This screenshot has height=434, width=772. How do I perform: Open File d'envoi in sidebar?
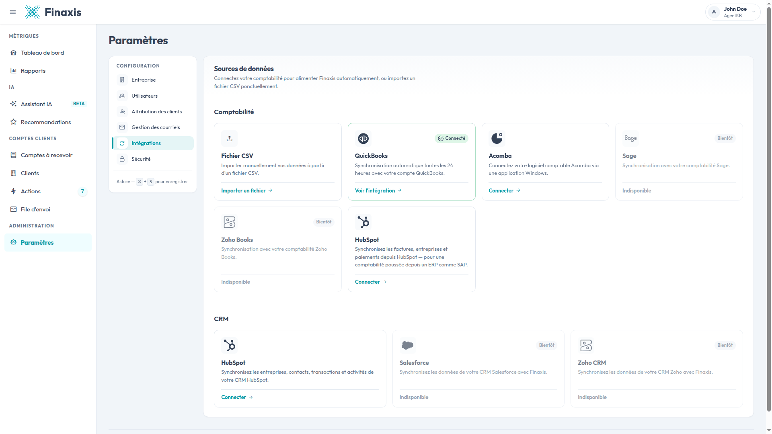click(48, 209)
